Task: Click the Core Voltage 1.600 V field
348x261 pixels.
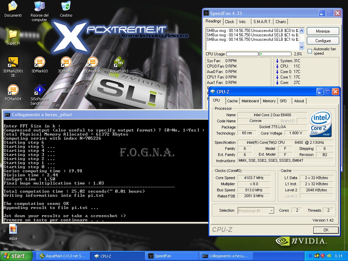Action: point(296,133)
